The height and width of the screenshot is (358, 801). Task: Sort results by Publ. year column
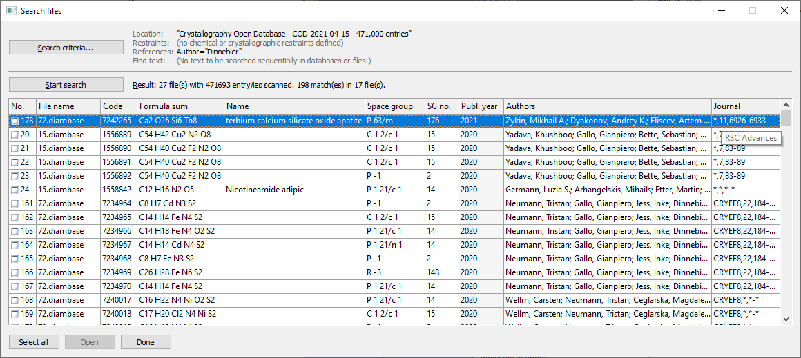coord(480,106)
